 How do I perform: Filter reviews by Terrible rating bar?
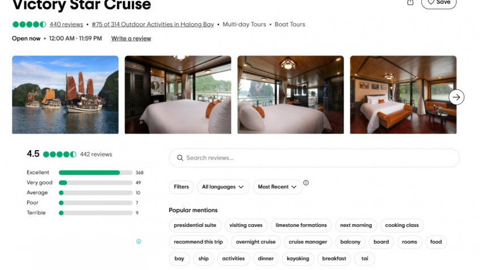pyautogui.click(x=95, y=213)
